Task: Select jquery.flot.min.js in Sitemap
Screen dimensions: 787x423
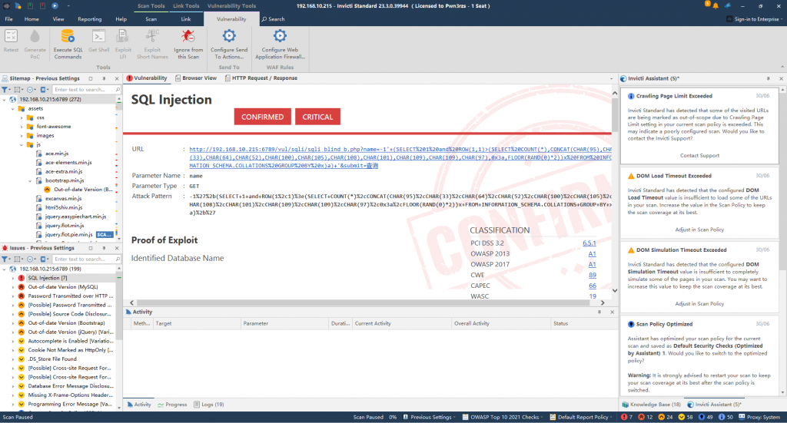Action: 65,226
